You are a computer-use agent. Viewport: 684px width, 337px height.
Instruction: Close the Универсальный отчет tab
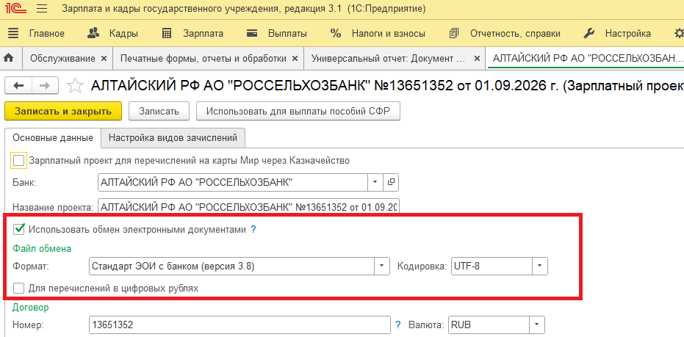[x=477, y=59]
